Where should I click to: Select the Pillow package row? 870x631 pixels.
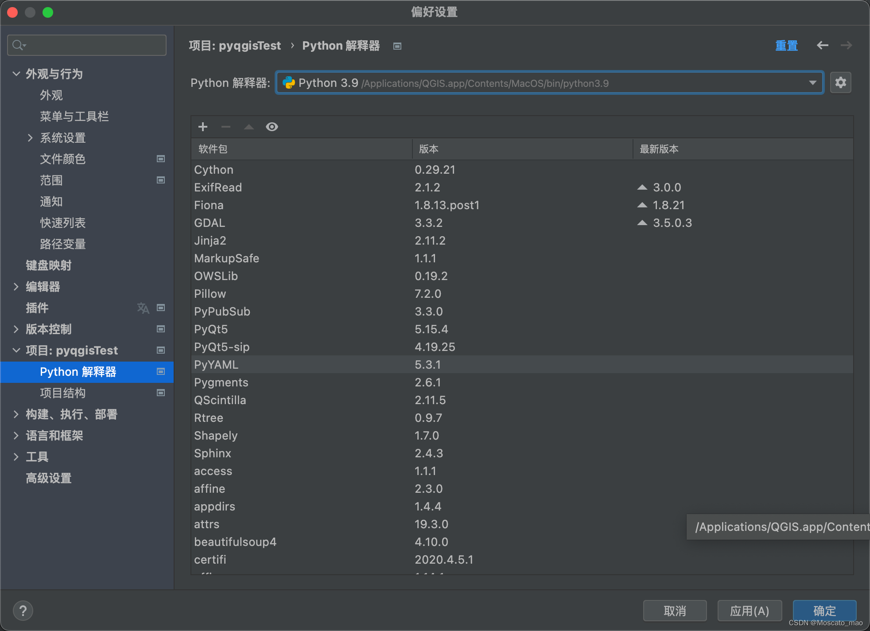click(x=522, y=294)
